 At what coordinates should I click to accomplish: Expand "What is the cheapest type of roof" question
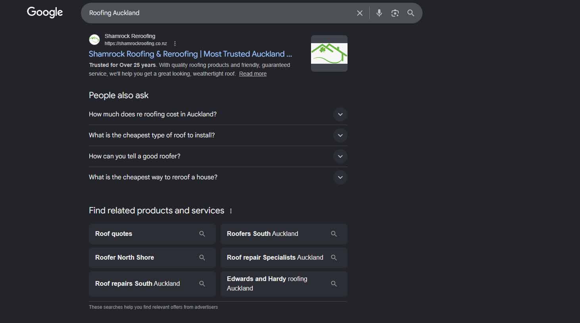[x=340, y=135]
